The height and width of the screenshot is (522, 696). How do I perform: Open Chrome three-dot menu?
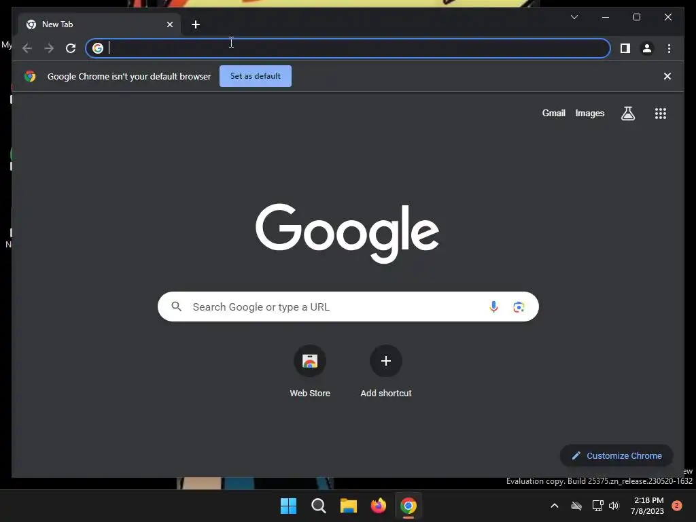(x=669, y=48)
